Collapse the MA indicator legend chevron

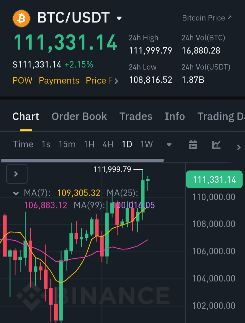tap(16, 194)
